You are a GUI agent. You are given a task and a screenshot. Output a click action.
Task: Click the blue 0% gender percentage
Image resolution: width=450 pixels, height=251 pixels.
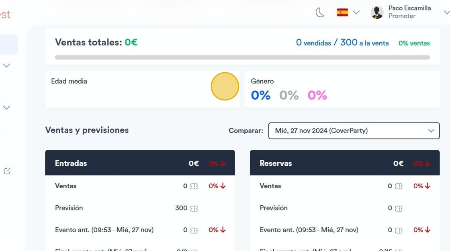click(x=261, y=95)
